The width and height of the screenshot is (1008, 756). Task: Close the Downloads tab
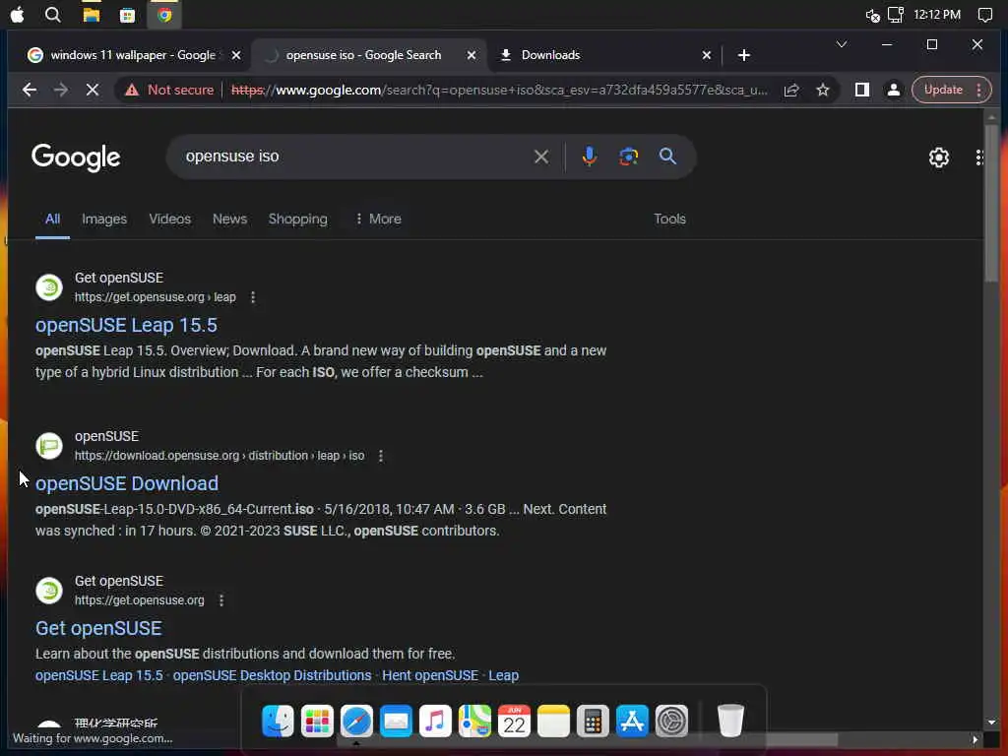707,55
